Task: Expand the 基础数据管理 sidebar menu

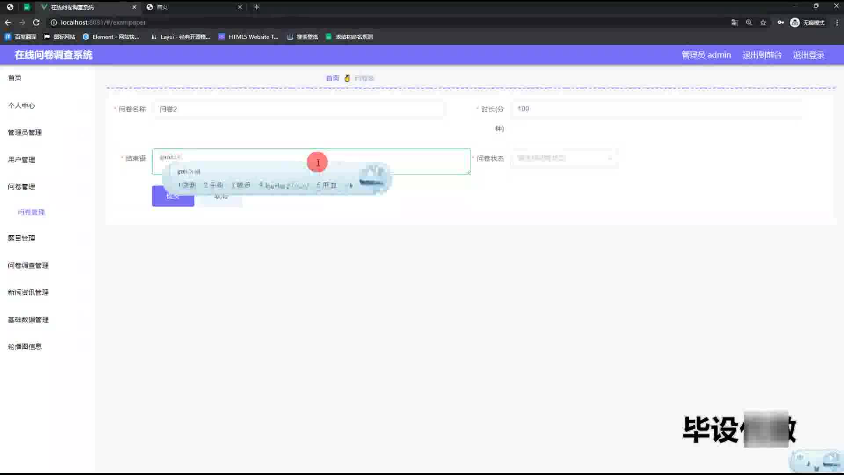Action: click(x=28, y=320)
